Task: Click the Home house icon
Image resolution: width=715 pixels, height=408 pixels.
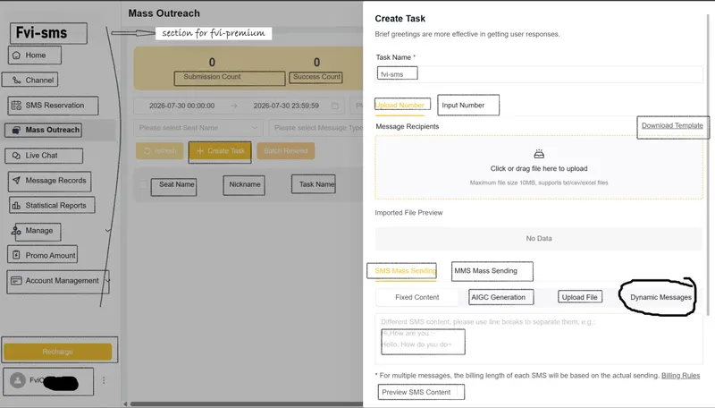Action: [x=16, y=55]
